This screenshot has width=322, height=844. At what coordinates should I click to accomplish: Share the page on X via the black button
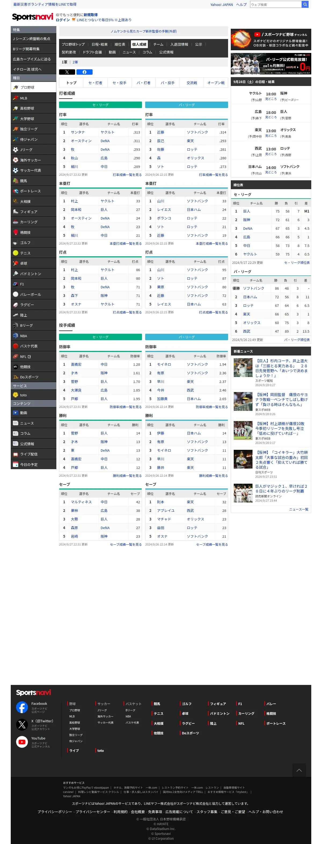pyautogui.click(x=67, y=72)
